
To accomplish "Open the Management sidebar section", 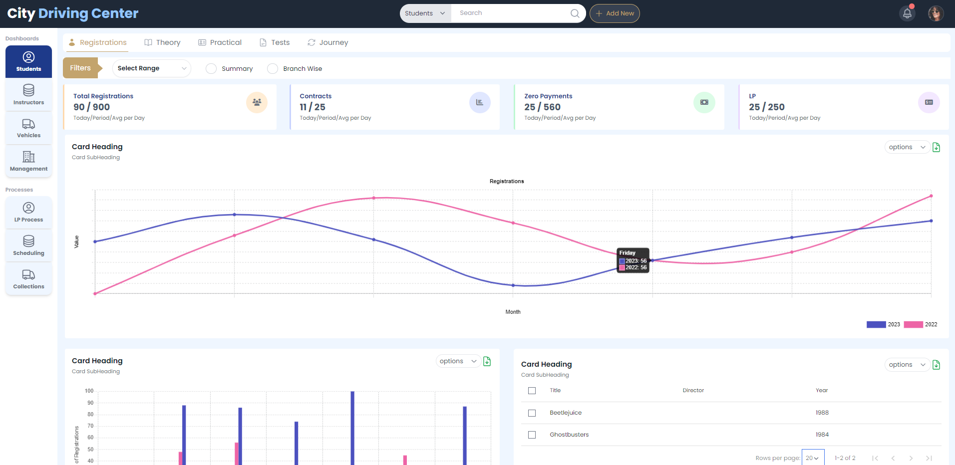I will click(x=28, y=162).
